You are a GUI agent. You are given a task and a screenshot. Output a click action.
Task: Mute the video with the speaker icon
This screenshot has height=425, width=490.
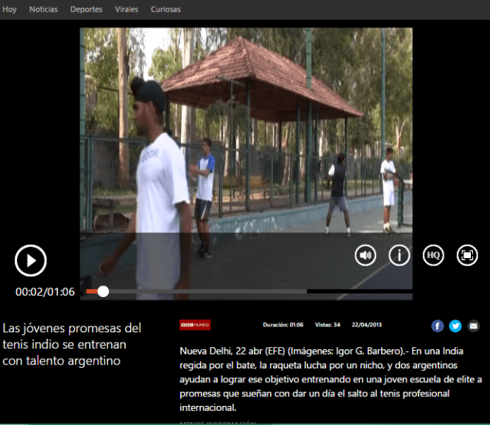pyautogui.click(x=365, y=255)
